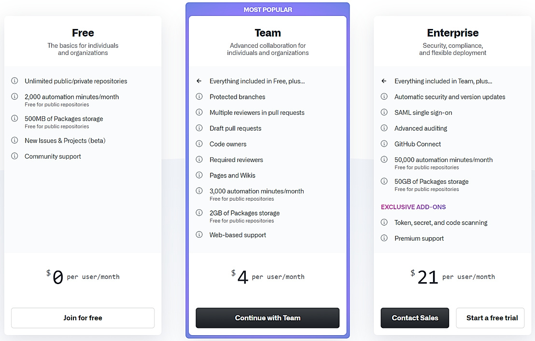Open info for 2,000 automation minutes/month
The width and height of the screenshot is (535, 341).
coord(14,96)
